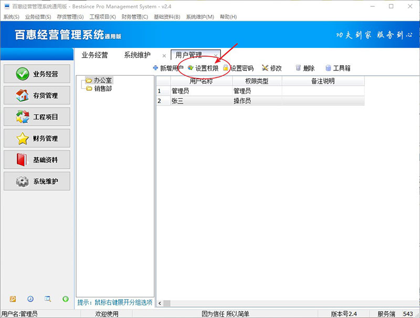Click 用户名:管理员 in status bar

(19, 314)
